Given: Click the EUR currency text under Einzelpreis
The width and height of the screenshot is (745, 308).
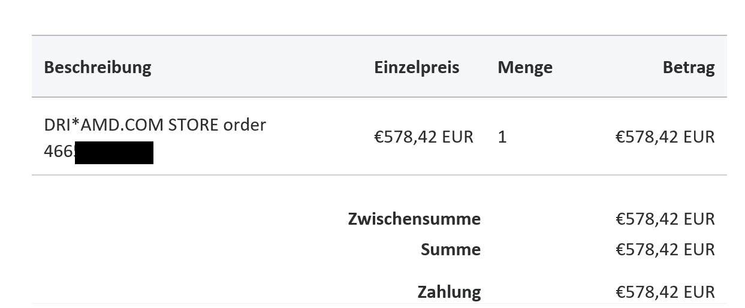Looking at the screenshot, I should pos(457,137).
